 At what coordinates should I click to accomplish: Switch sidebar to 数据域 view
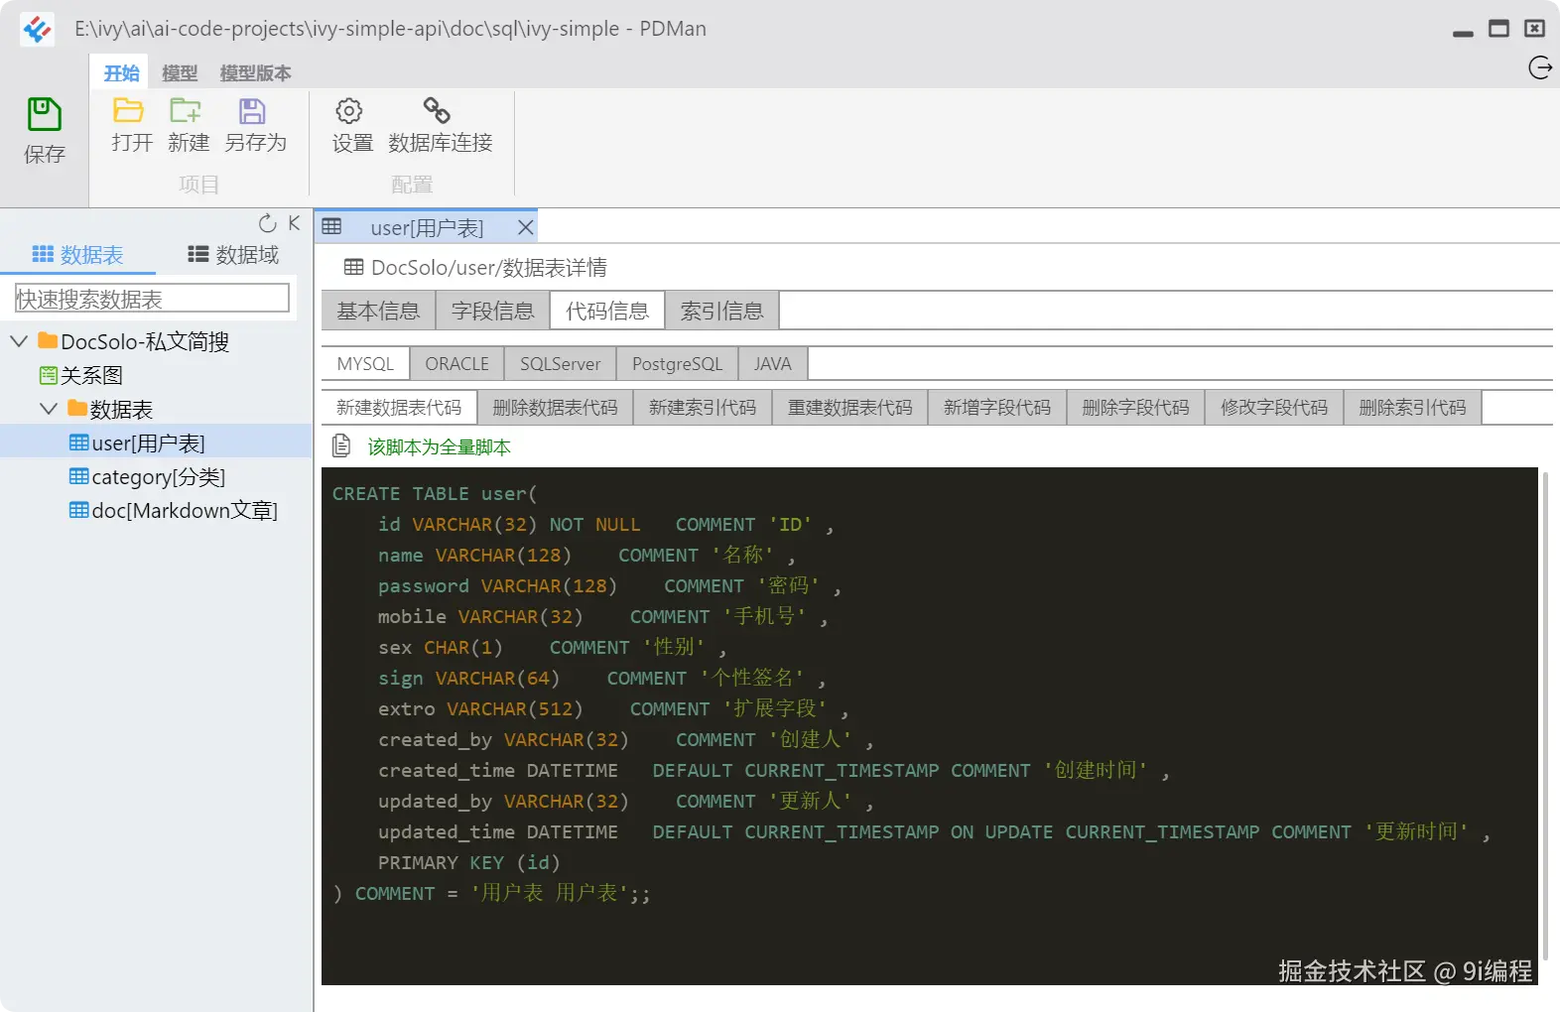point(234,255)
